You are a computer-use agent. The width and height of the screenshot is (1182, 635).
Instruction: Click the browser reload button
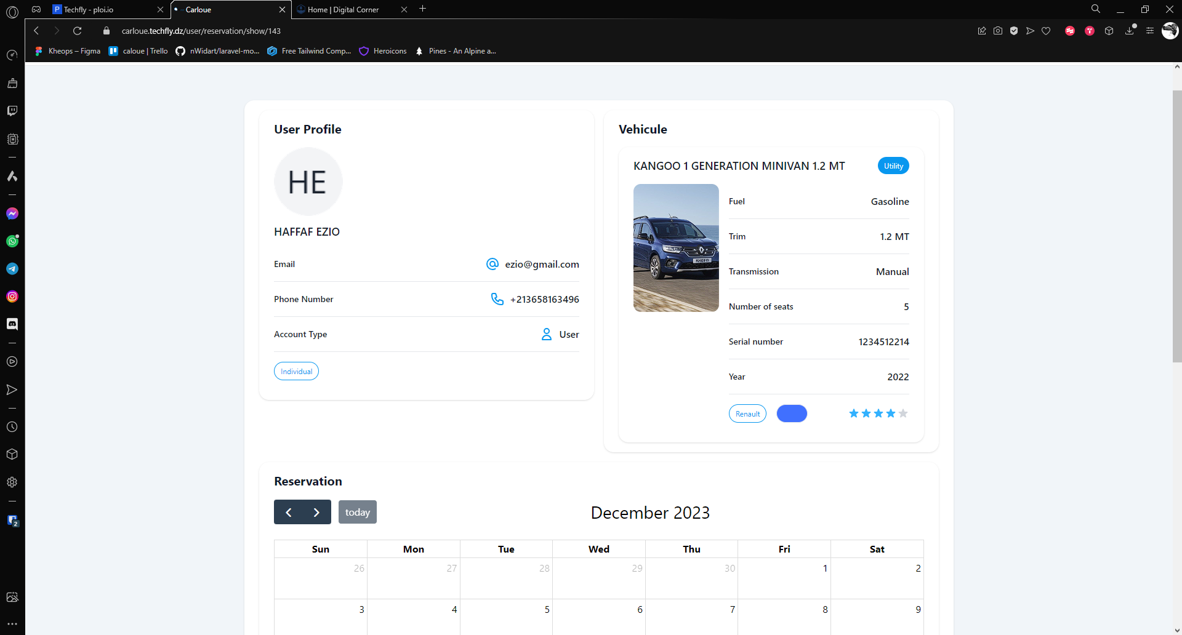click(78, 31)
